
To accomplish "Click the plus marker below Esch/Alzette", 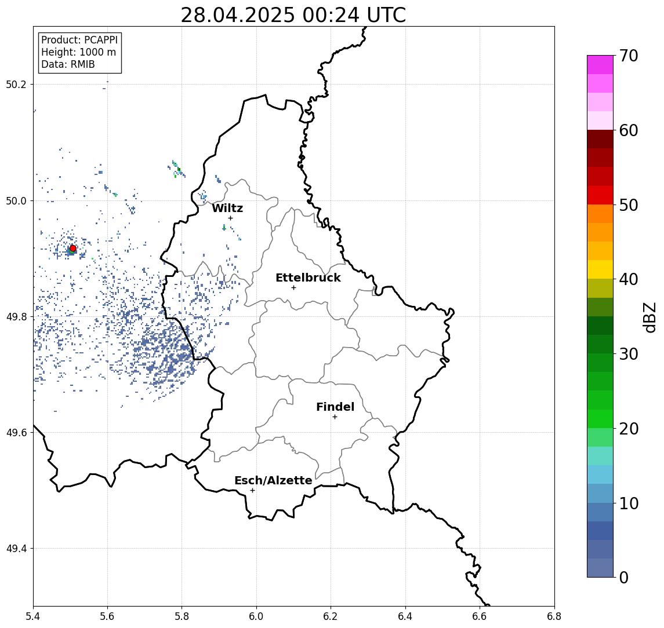I will point(252,491).
